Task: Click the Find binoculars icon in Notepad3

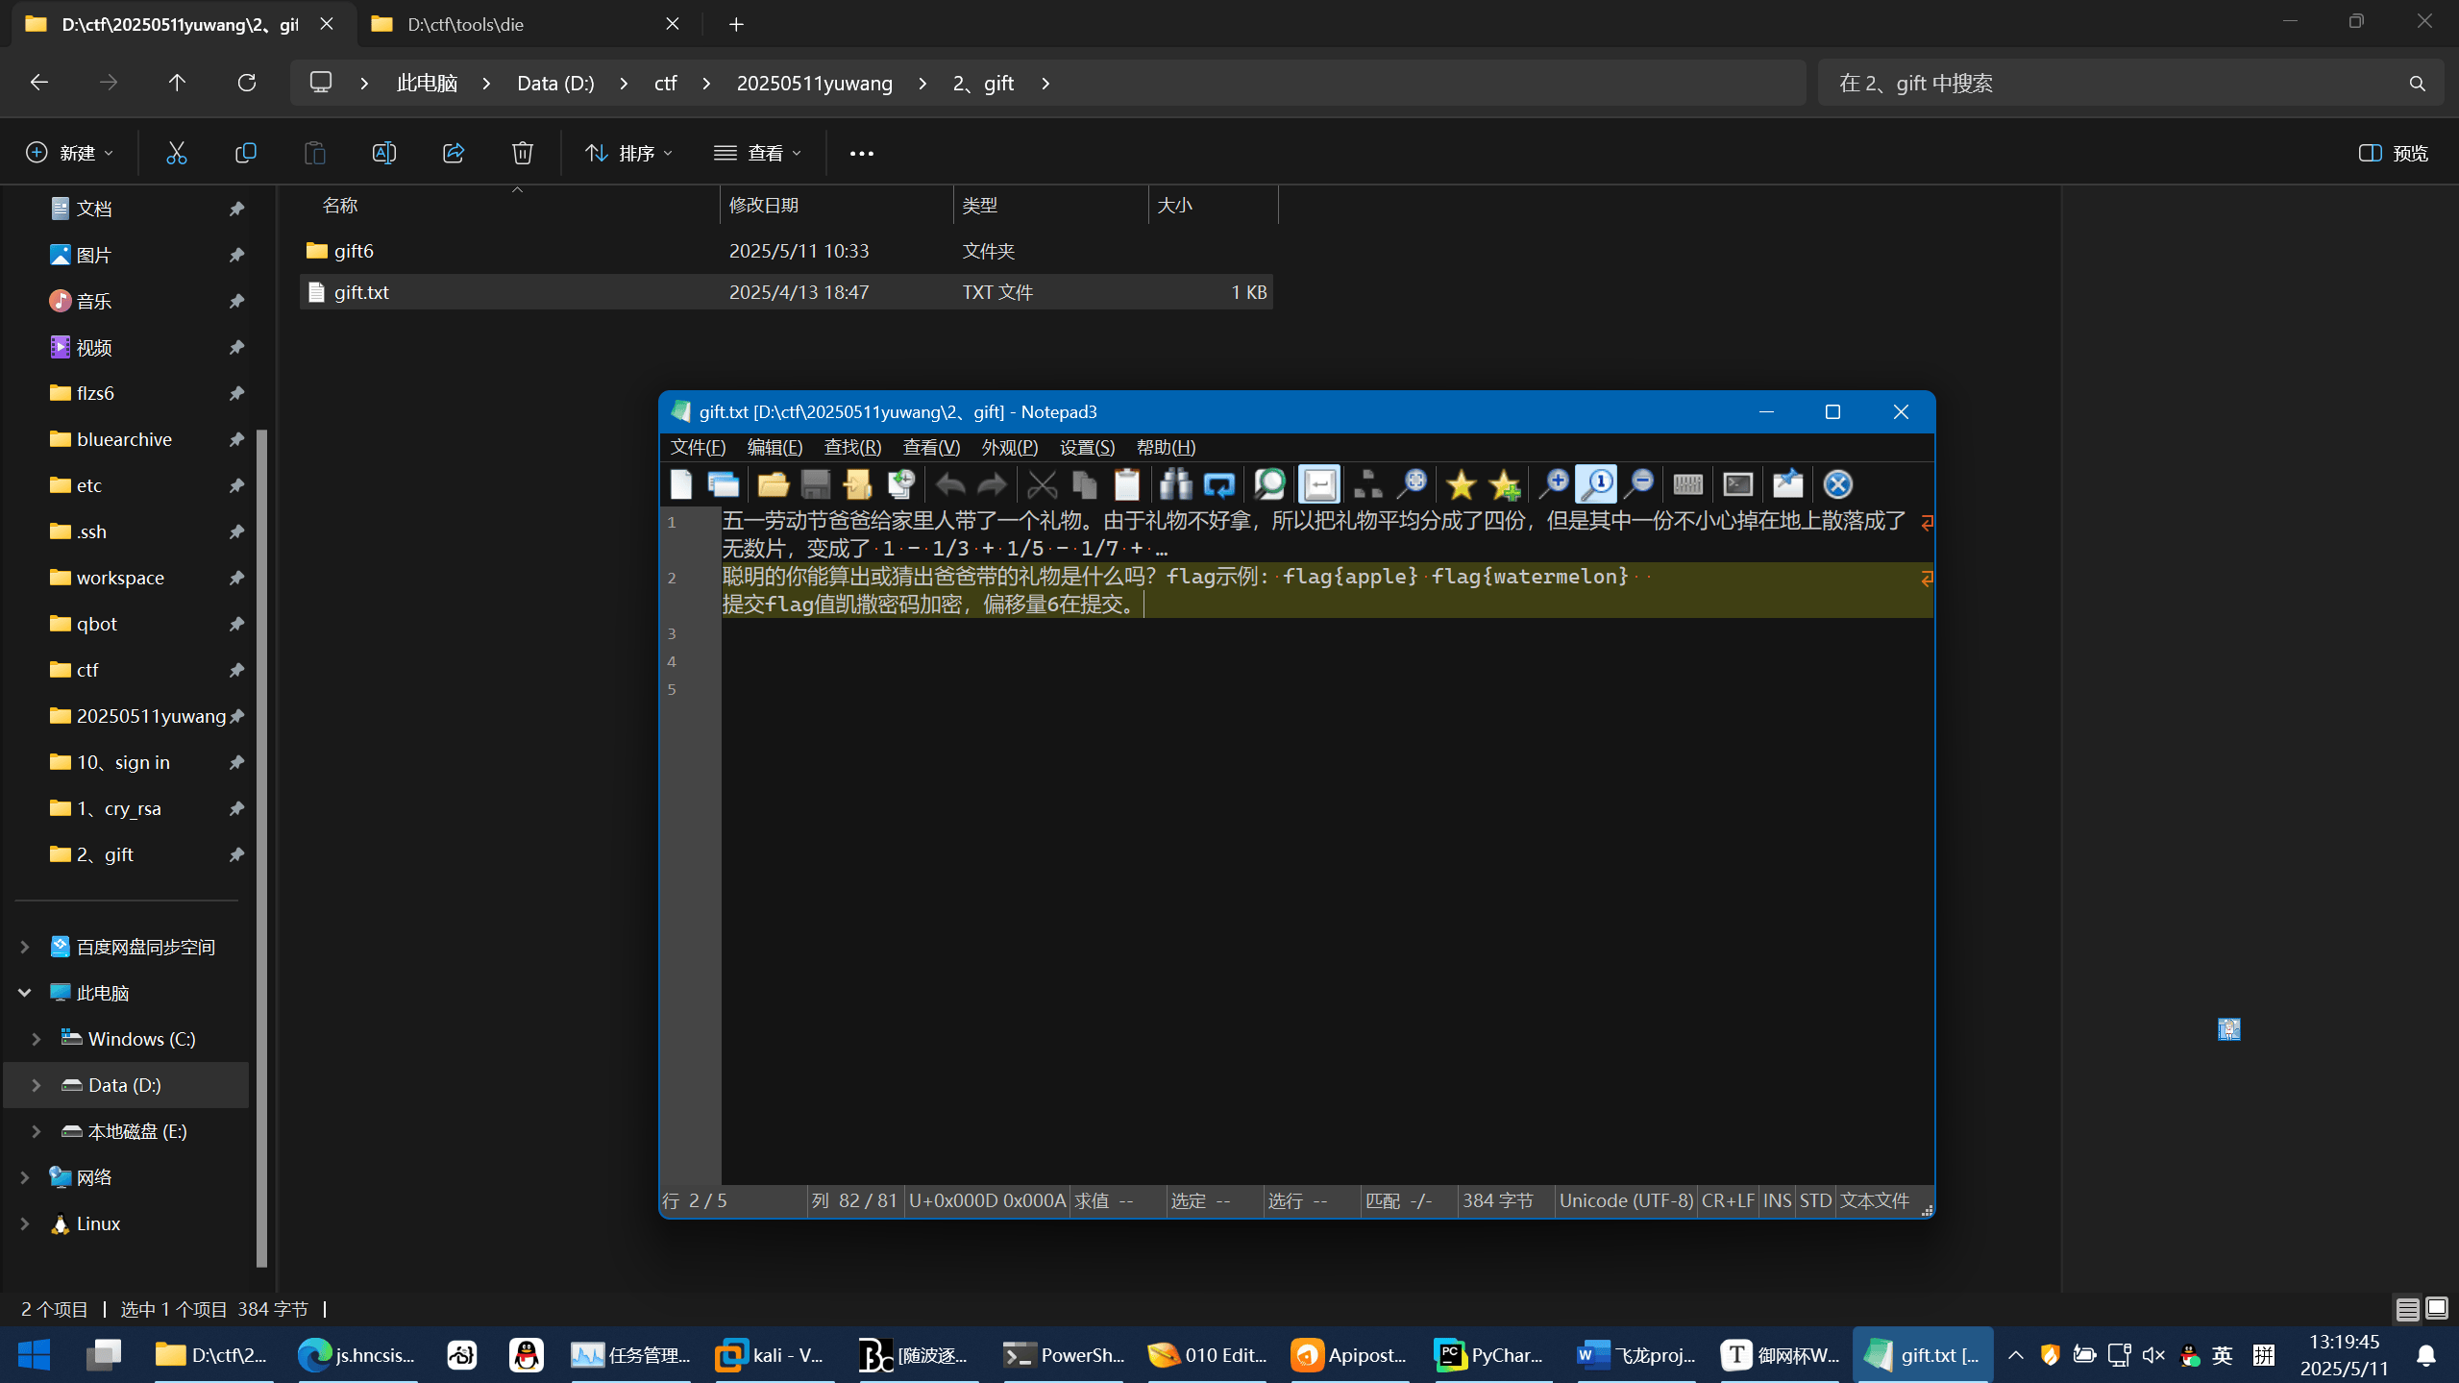Action: tap(1175, 484)
